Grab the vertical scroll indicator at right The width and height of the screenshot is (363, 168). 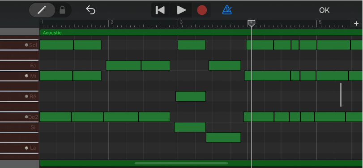pyautogui.click(x=341, y=95)
